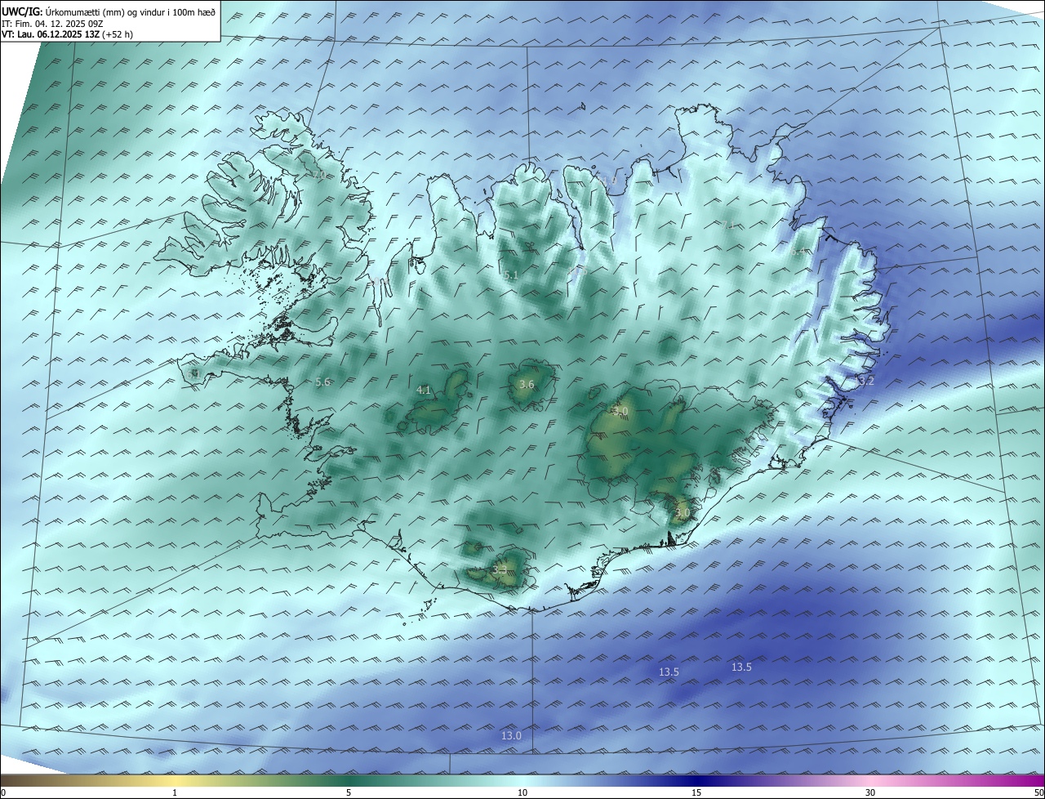Select the colour scale label 50

[x=1038, y=792]
